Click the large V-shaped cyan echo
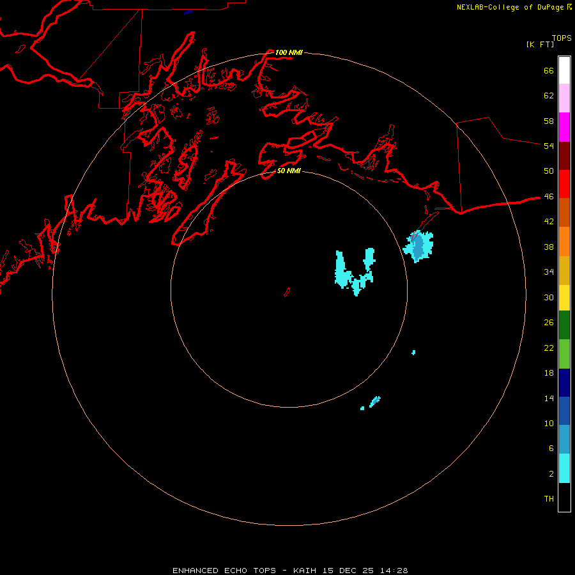 tap(354, 272)
